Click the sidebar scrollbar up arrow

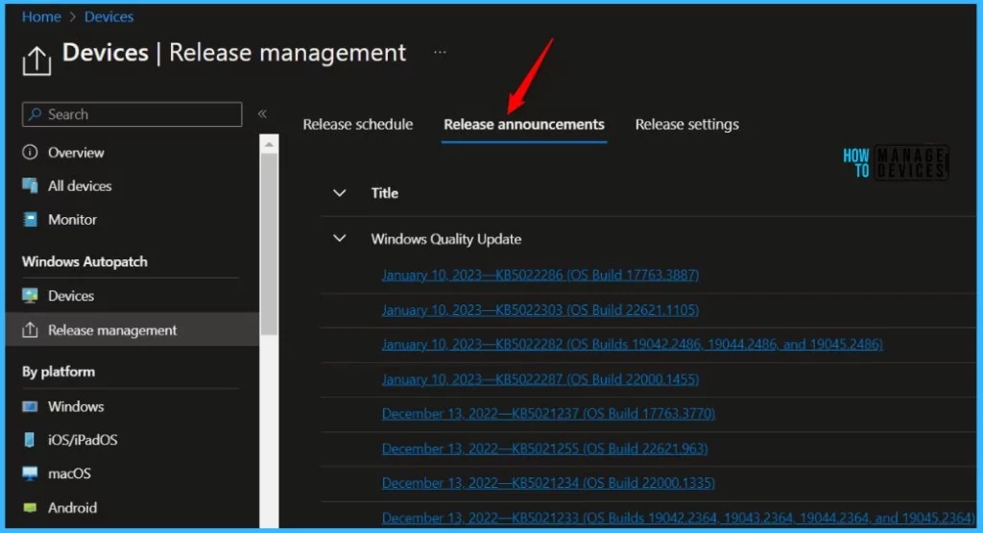point(269,144)
